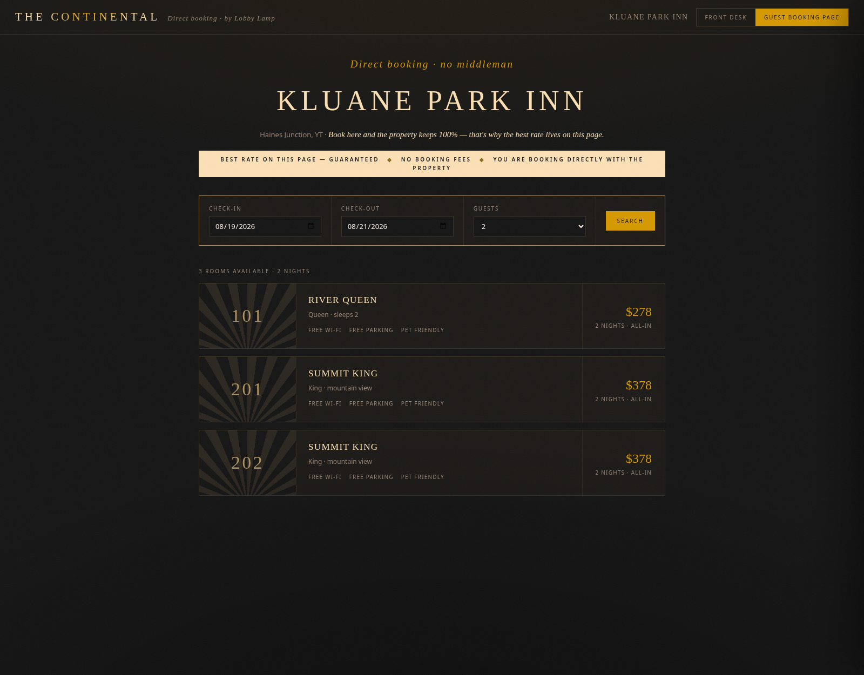
Task: Click "Direct booking · no middleman" tagline
Action: click(x=432, y=64)
